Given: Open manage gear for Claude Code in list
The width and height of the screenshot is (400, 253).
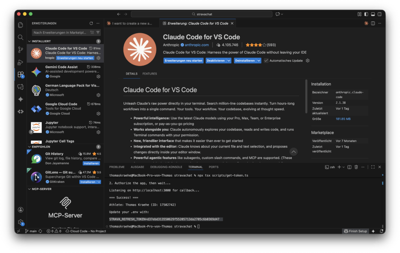Looking at the screenshot, I should click(98, 58).
